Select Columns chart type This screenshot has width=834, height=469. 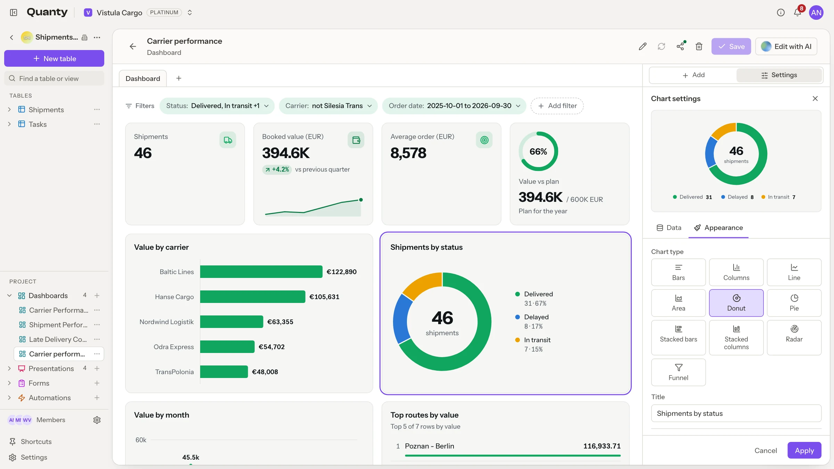click(x=736, y=272)
